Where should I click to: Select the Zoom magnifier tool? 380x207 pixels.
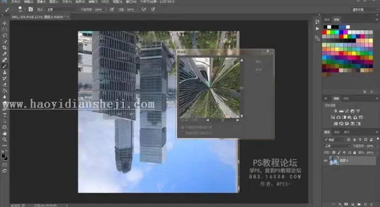(4, 140)
